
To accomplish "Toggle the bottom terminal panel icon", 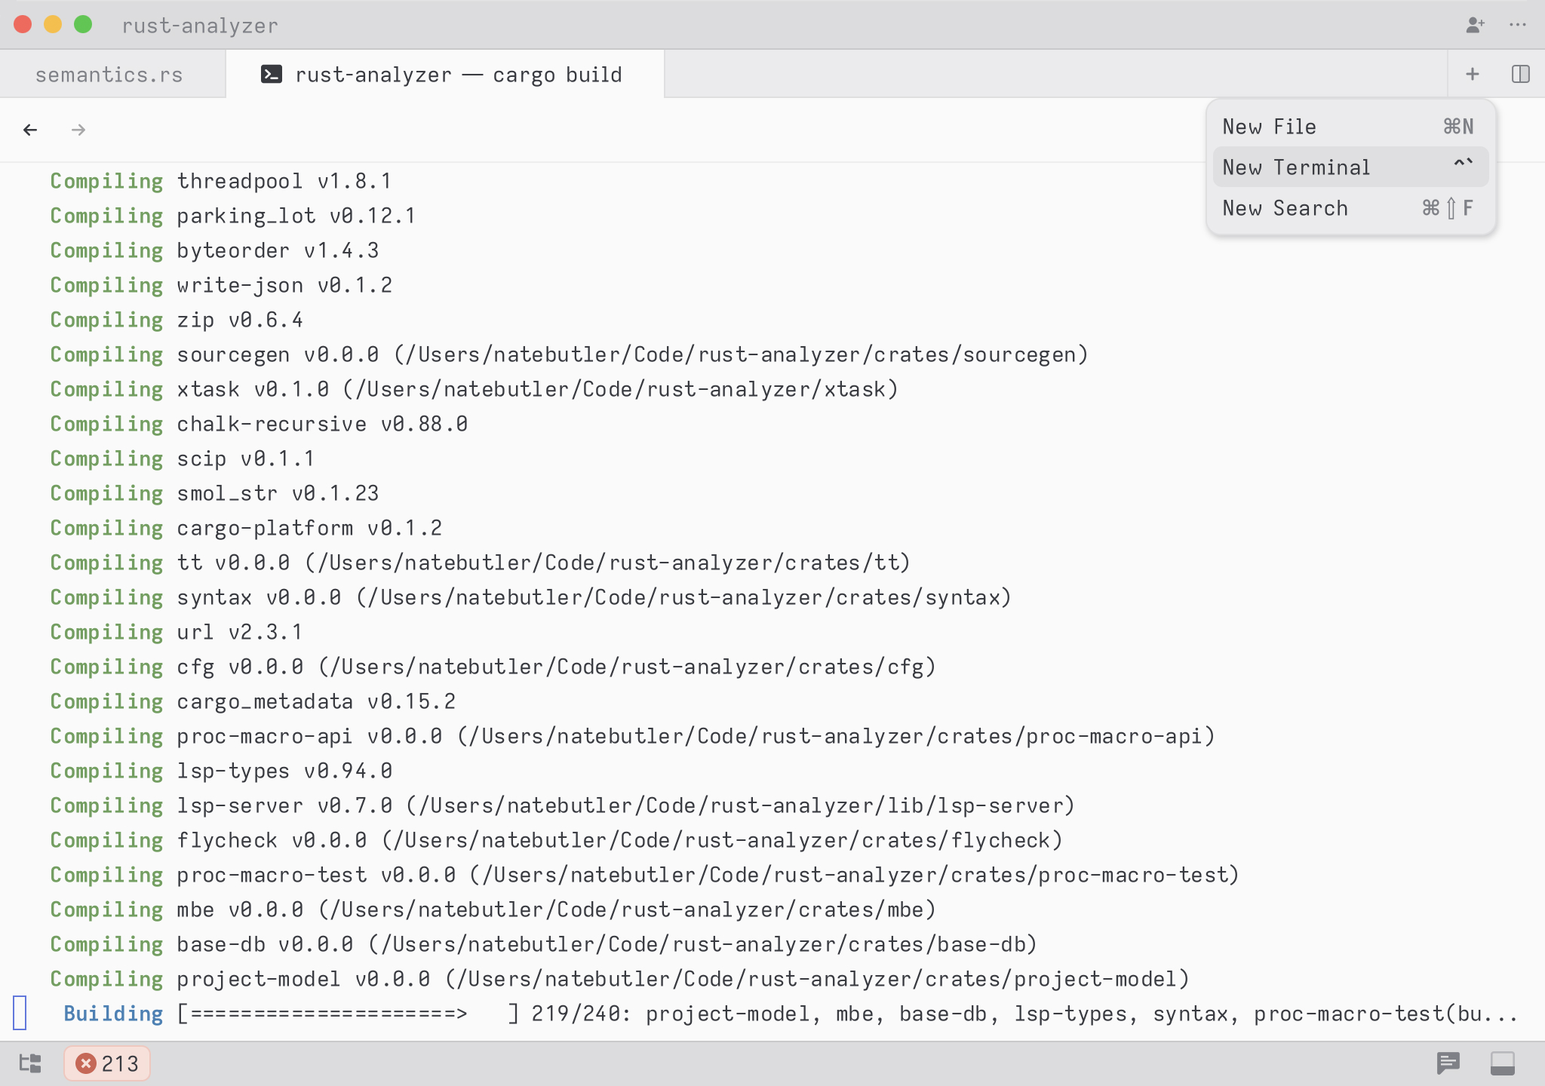I will click(x=1502, y=1063).
